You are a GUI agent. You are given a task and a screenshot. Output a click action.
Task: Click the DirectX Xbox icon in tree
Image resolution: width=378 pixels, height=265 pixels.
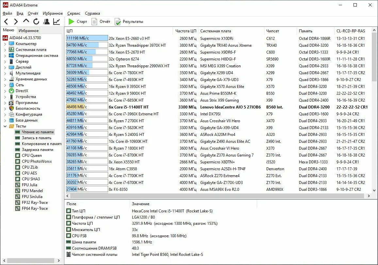[11, 91]
